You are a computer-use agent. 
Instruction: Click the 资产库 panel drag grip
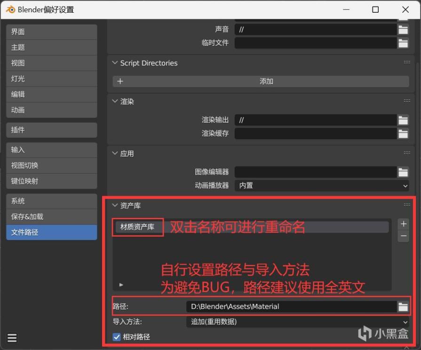407,205
